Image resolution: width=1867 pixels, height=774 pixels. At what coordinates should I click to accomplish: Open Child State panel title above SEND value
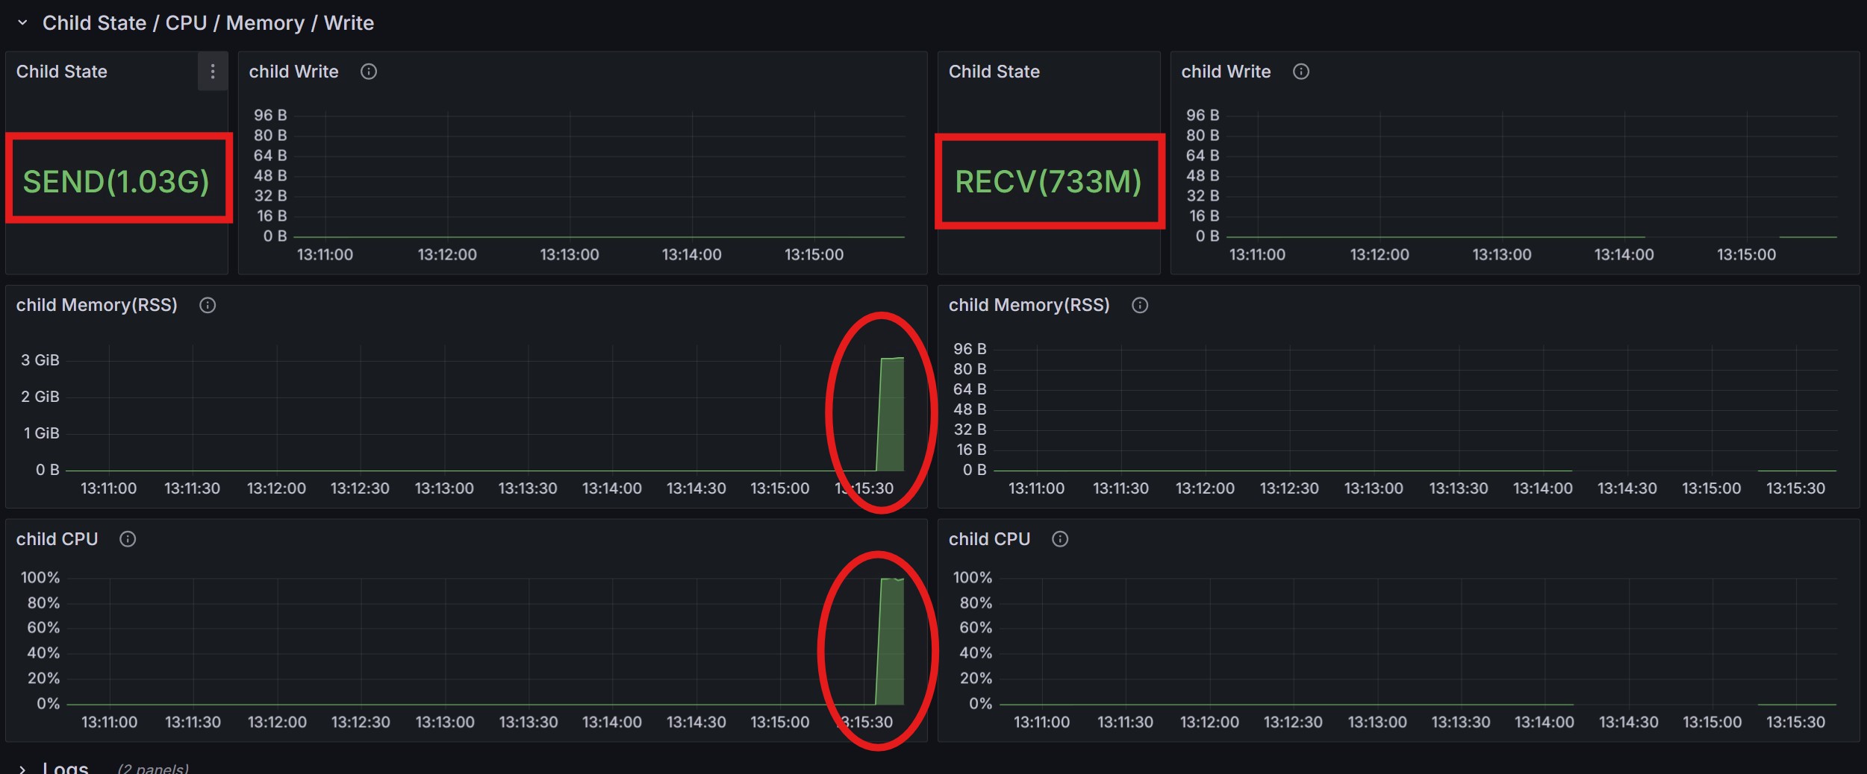tap(62, 72)
